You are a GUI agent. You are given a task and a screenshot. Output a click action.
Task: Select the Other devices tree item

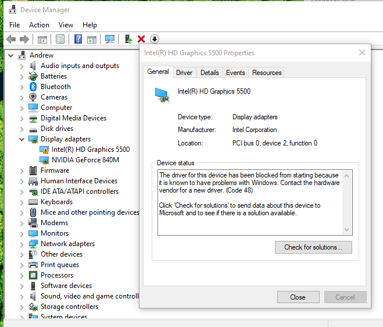(62, 254)
